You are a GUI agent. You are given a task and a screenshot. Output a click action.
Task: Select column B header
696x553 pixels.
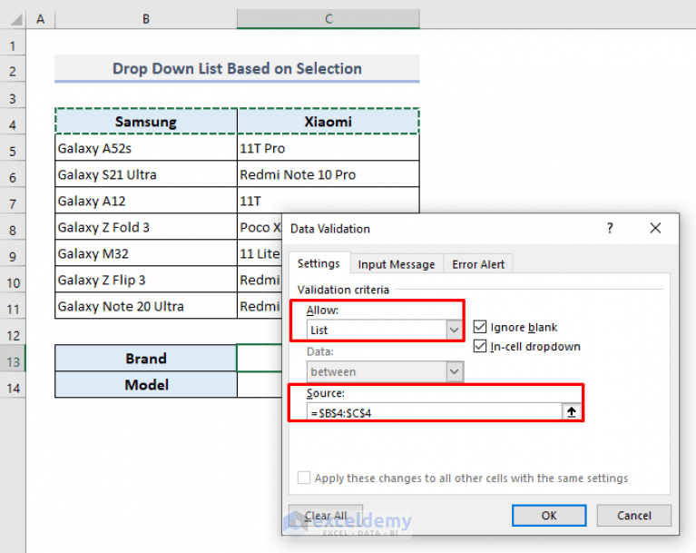click(x=146, y=19)
